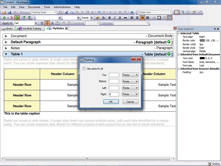Expand all with the plus box icon

coord(110,12)
